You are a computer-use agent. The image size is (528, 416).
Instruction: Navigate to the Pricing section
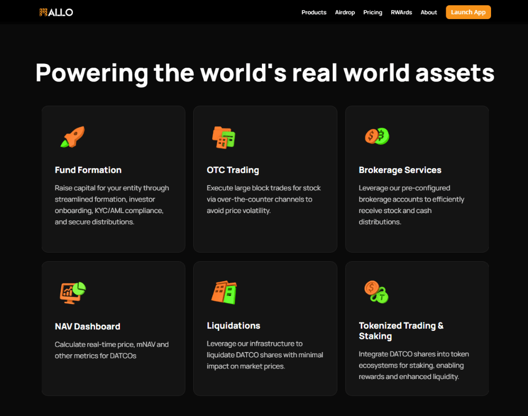(372, 12)
